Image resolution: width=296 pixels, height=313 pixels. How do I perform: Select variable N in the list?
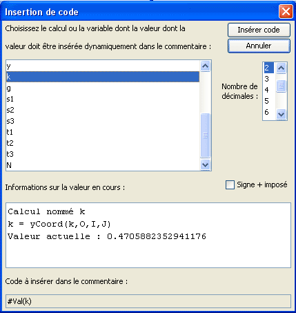point(103,165)
